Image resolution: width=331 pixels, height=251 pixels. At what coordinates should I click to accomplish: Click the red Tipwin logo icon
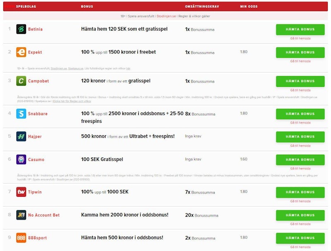click(x=21, y=192)
